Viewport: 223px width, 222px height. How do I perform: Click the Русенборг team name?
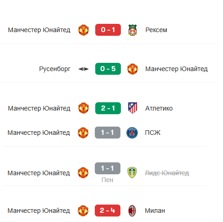pos(55,69)
